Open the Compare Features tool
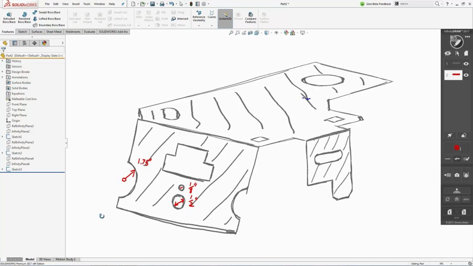The height and width of the screenshot is (266, 473). click(x=250, y=17)
